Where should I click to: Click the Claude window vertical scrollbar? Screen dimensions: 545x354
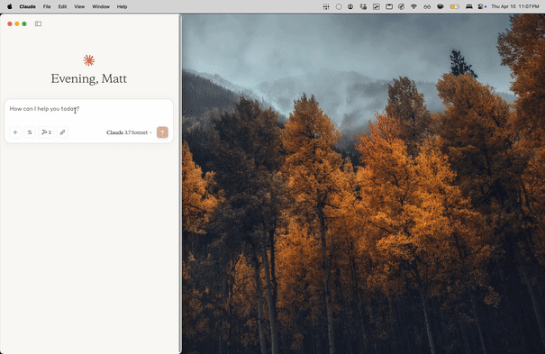point(180,184)
